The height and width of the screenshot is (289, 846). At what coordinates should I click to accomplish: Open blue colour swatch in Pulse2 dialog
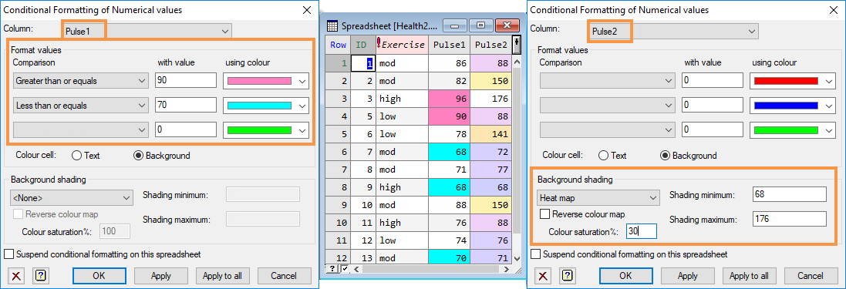click(793, 106)
